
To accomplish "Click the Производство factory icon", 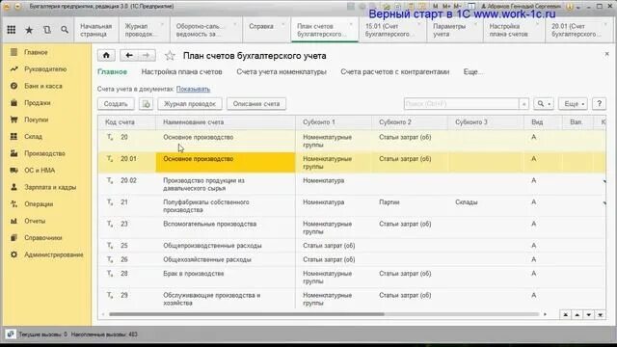I will pyautogui.click(x=13, y=153).
